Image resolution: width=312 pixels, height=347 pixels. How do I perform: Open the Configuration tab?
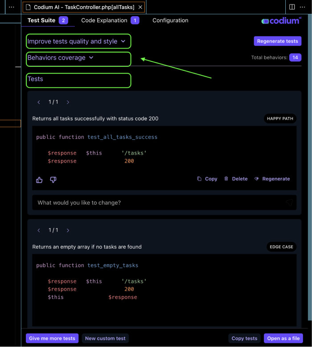click(x=170, y=20)
